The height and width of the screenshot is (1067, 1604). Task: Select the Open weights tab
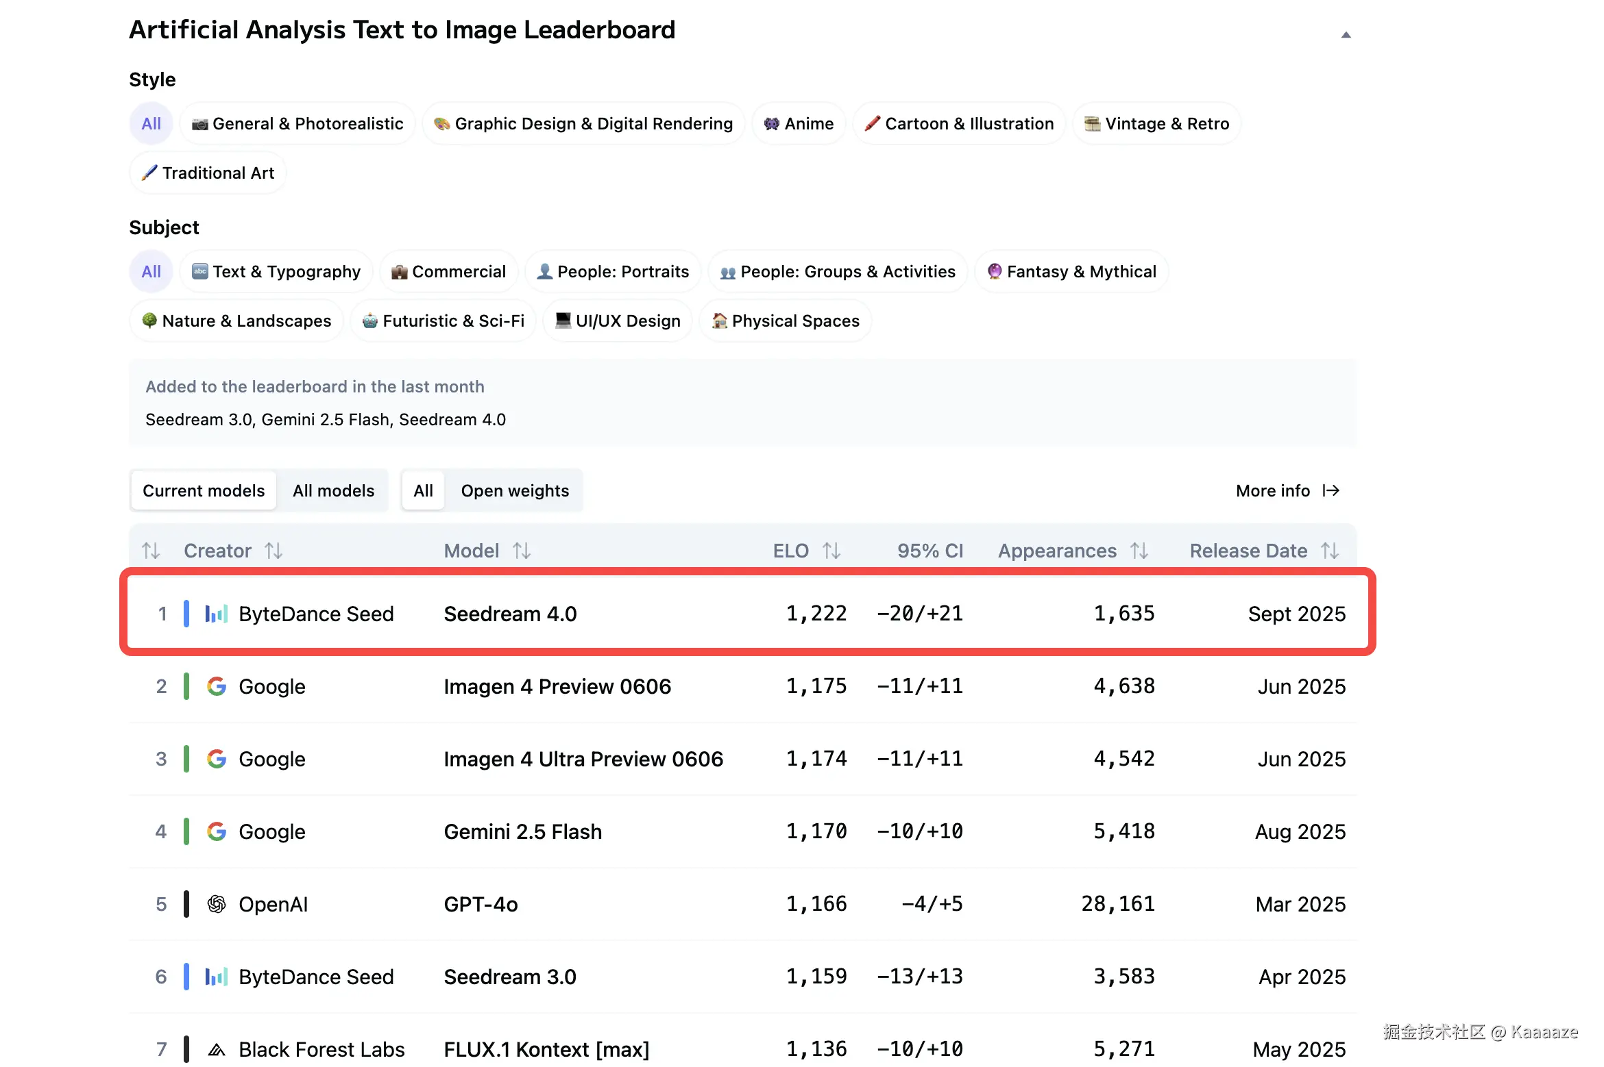515,490
